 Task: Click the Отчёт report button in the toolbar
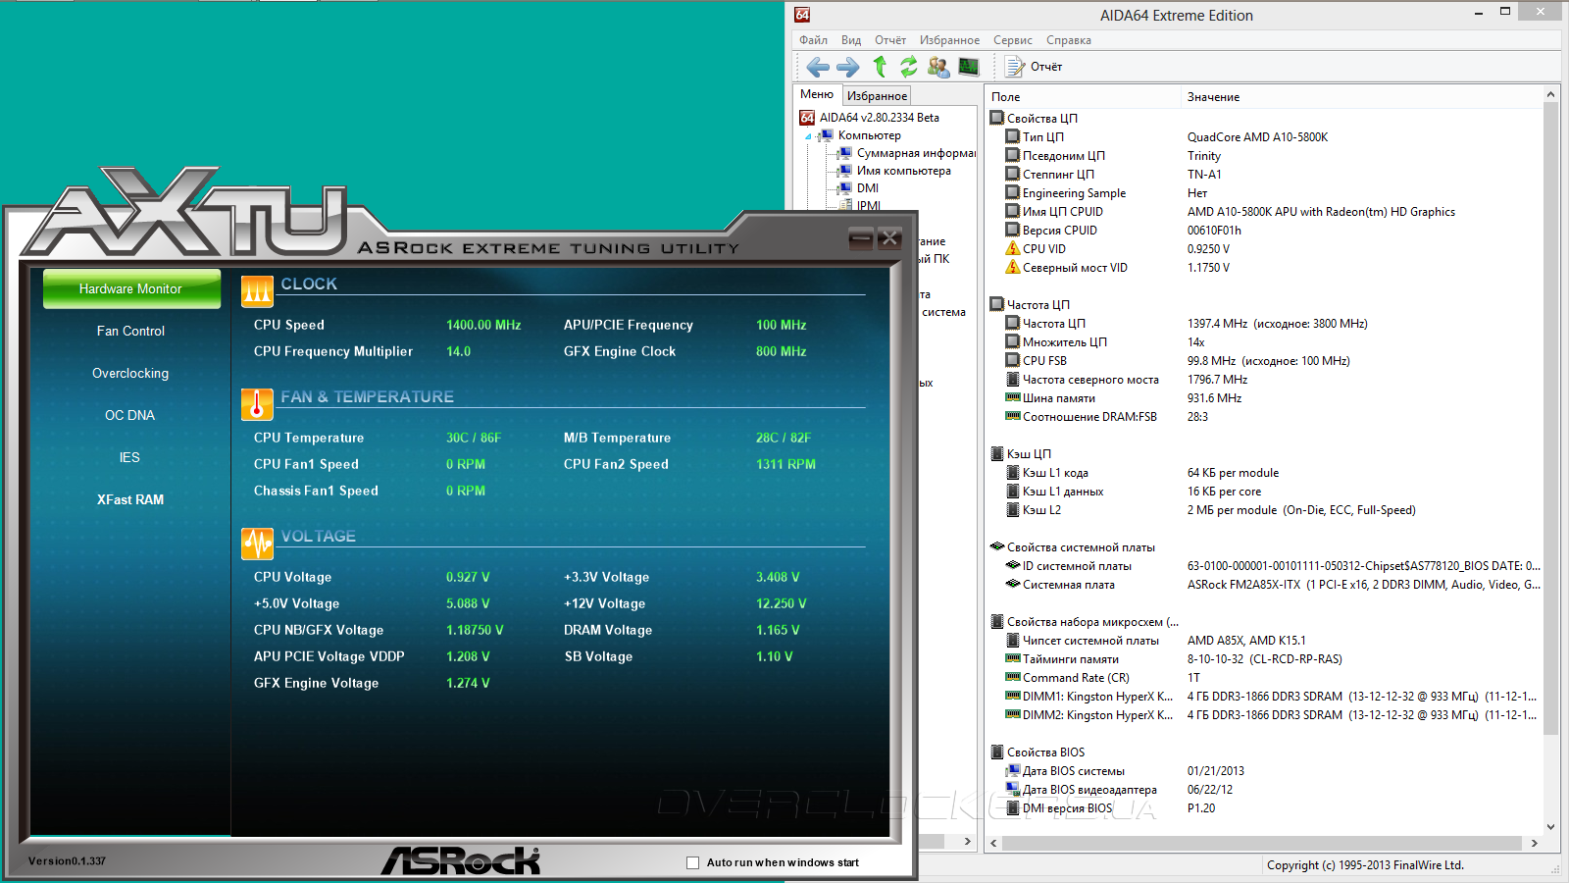pos(1035,67)
